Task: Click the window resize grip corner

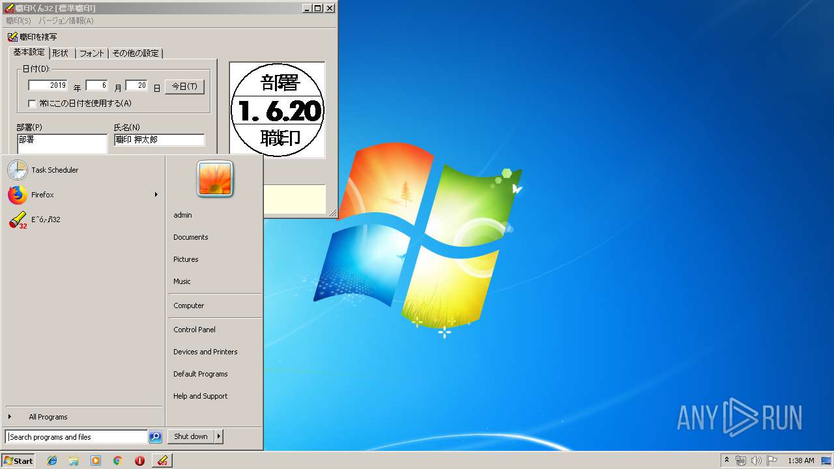Action: (x=332, y=212)
